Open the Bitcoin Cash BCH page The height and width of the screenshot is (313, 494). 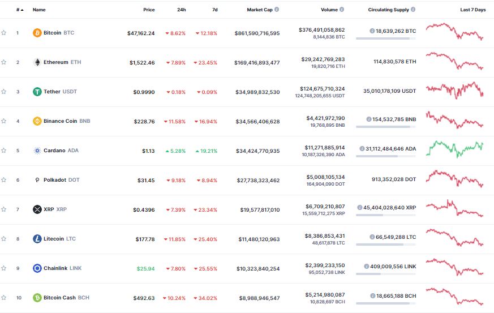pyautogui.click(x=66, y=298)
